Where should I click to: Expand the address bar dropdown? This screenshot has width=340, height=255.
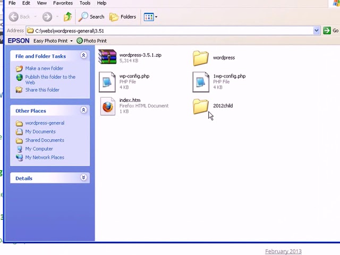click(x=317, y=31)
